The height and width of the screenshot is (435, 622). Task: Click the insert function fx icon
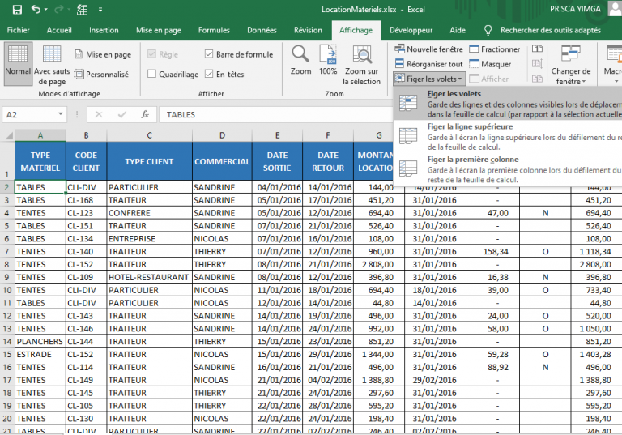point(145,115)
